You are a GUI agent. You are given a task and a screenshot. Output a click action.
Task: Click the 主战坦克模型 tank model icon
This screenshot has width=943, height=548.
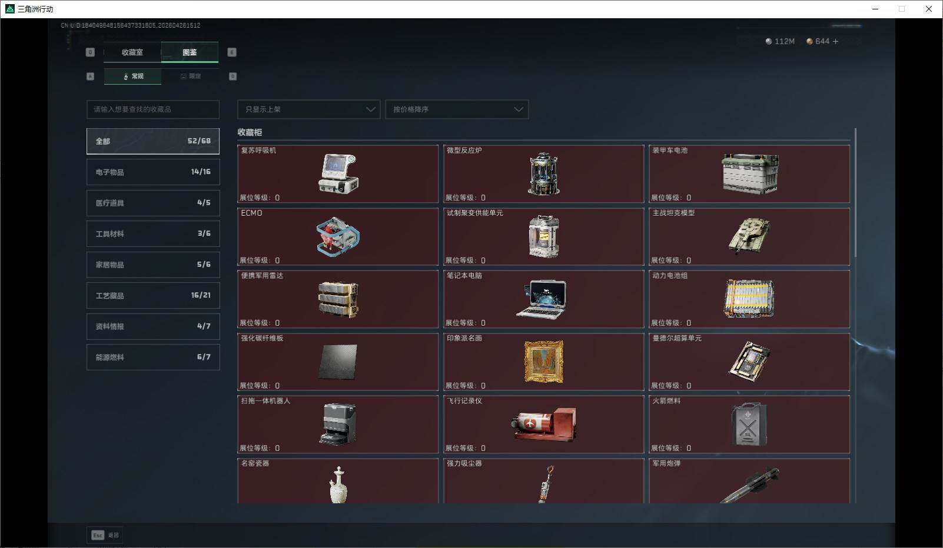(749, 236)
